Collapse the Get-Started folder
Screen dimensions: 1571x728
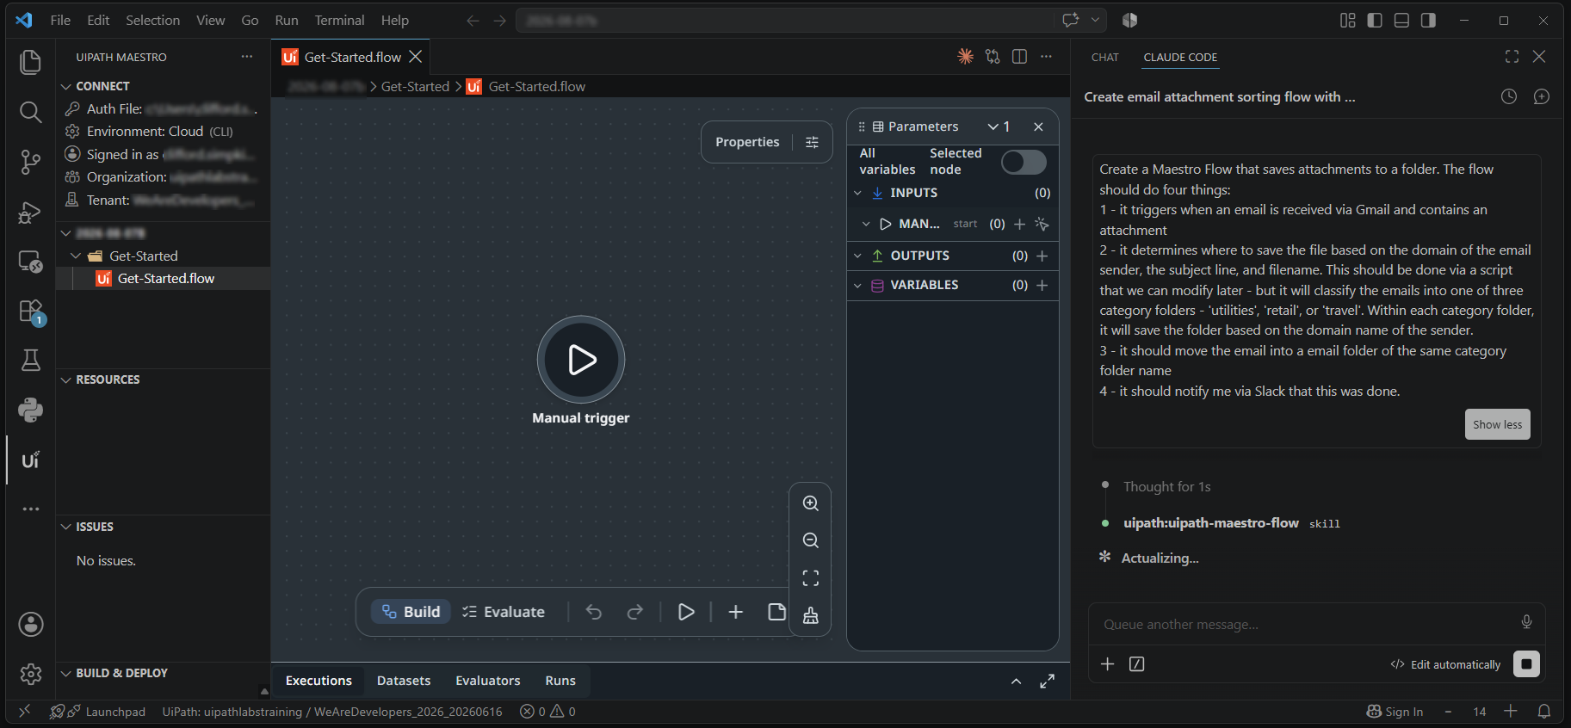click(x=76, y=256)
